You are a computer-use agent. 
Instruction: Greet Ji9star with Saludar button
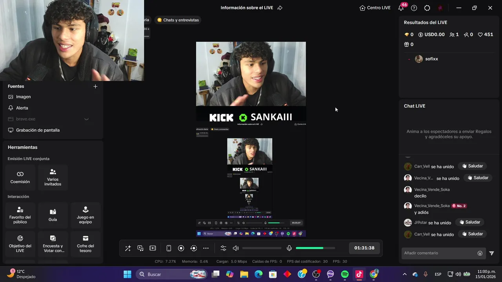point(470,222)
